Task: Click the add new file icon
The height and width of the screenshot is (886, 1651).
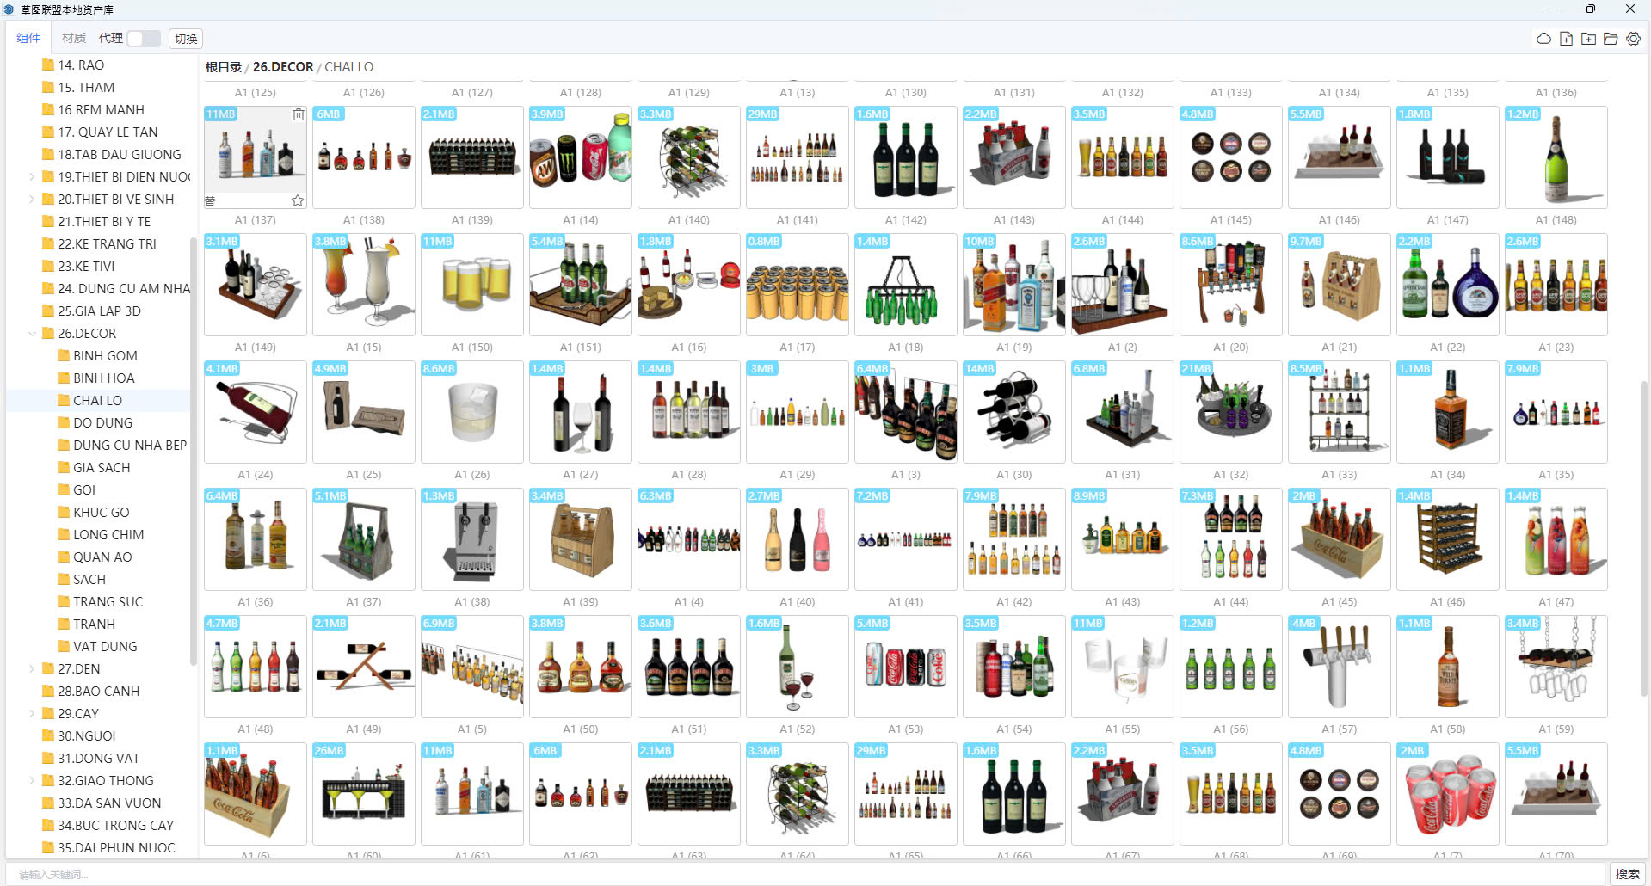Action: point(1566,39)
